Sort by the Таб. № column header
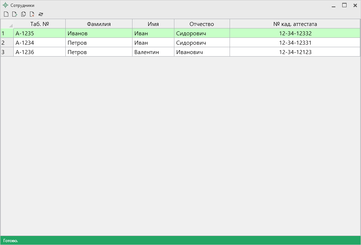 tap(39, 24)
